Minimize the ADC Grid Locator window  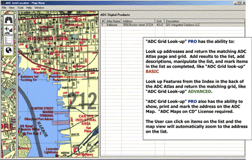coord(235,3)
